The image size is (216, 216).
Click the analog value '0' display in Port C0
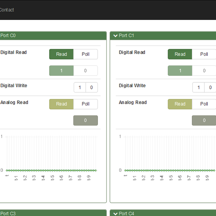click(85, 121)
